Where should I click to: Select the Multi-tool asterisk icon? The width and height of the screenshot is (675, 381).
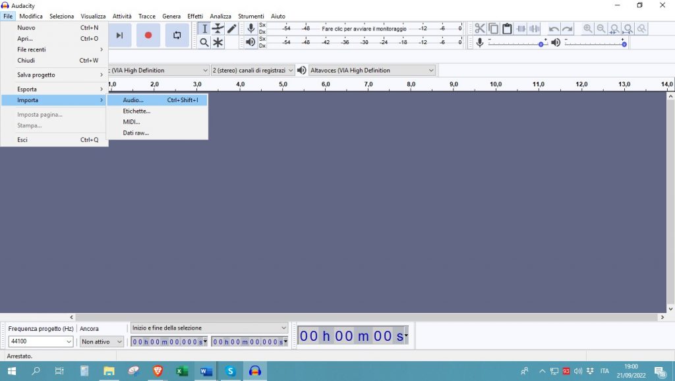(x=218, y=42)
